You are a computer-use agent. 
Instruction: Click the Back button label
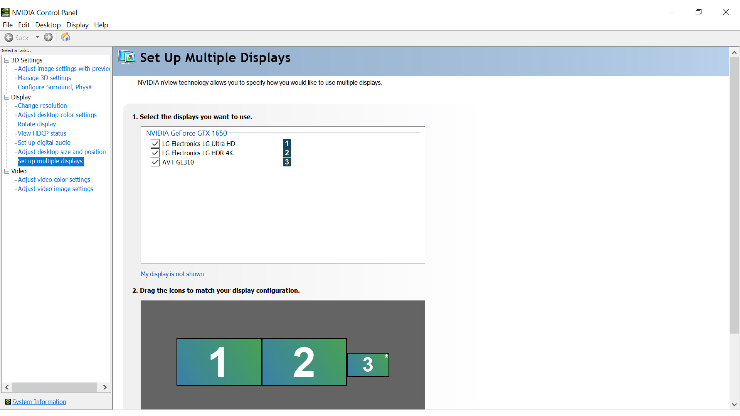pos(22,38)
